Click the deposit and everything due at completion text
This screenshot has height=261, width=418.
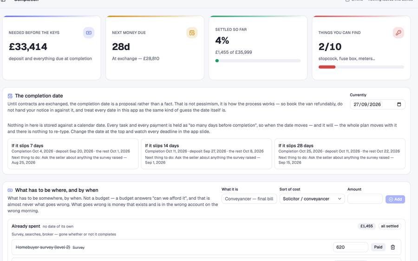50,59
